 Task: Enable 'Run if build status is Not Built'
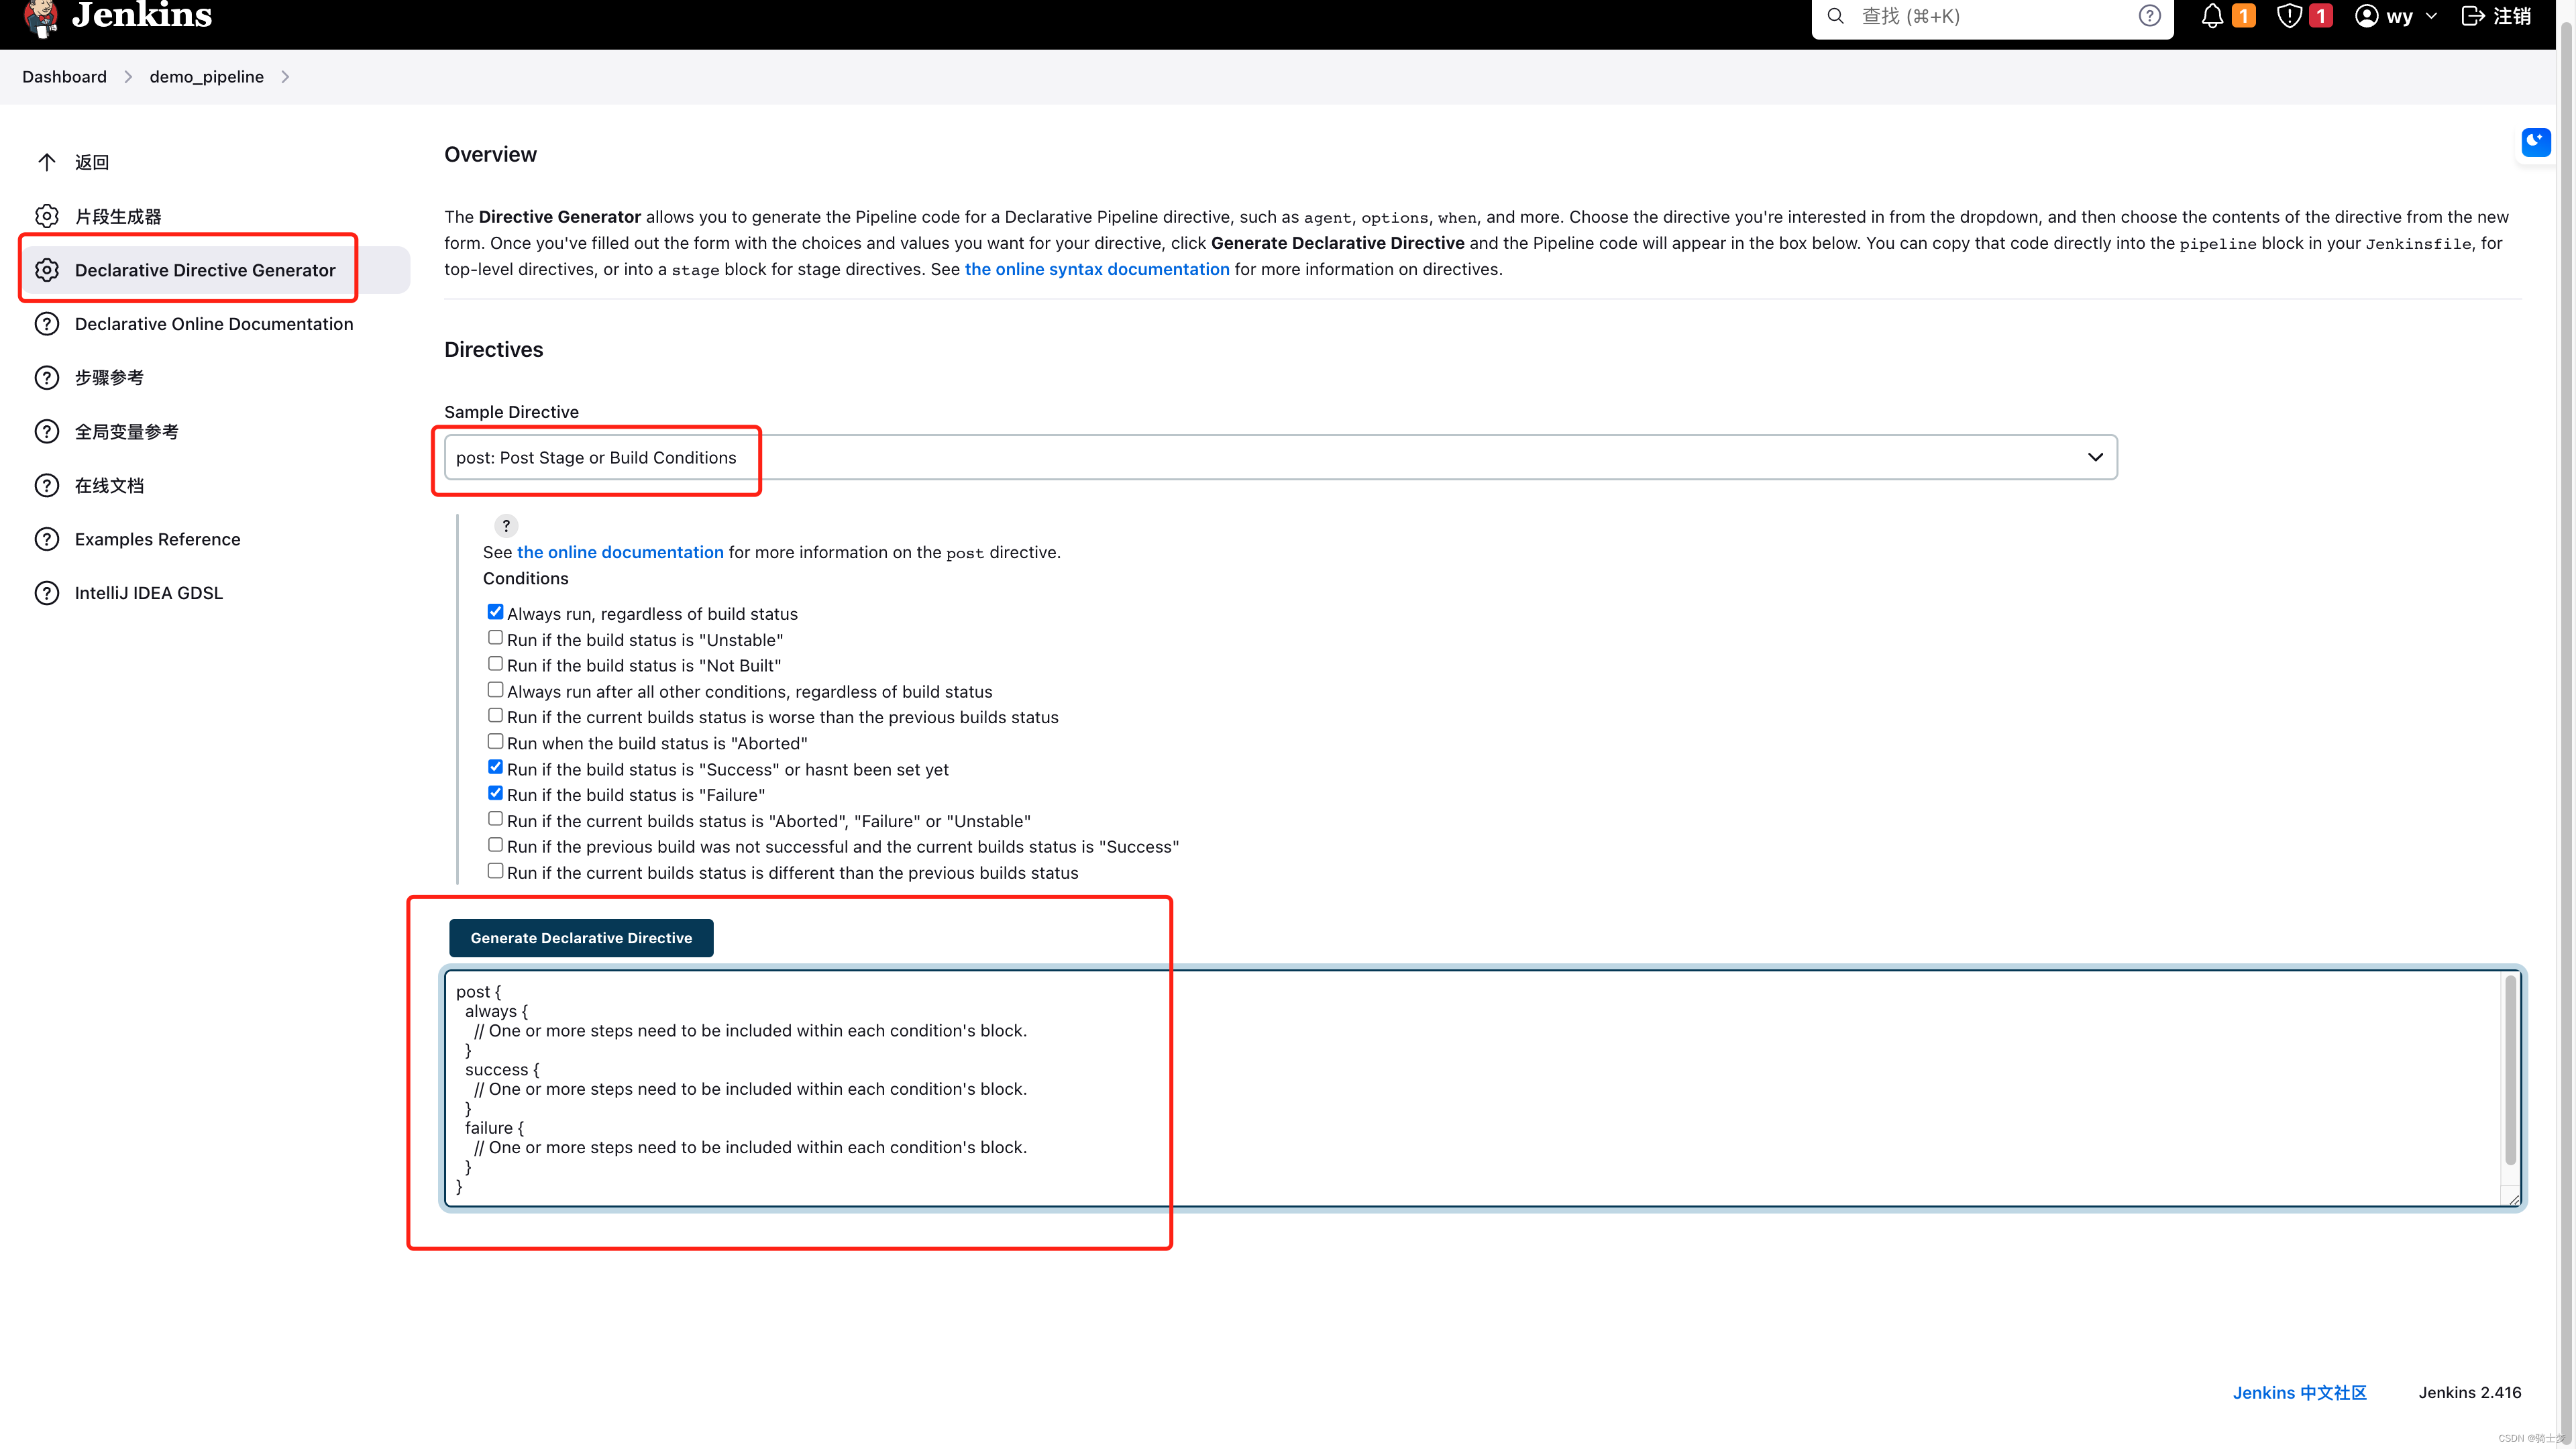coord(495,664)
